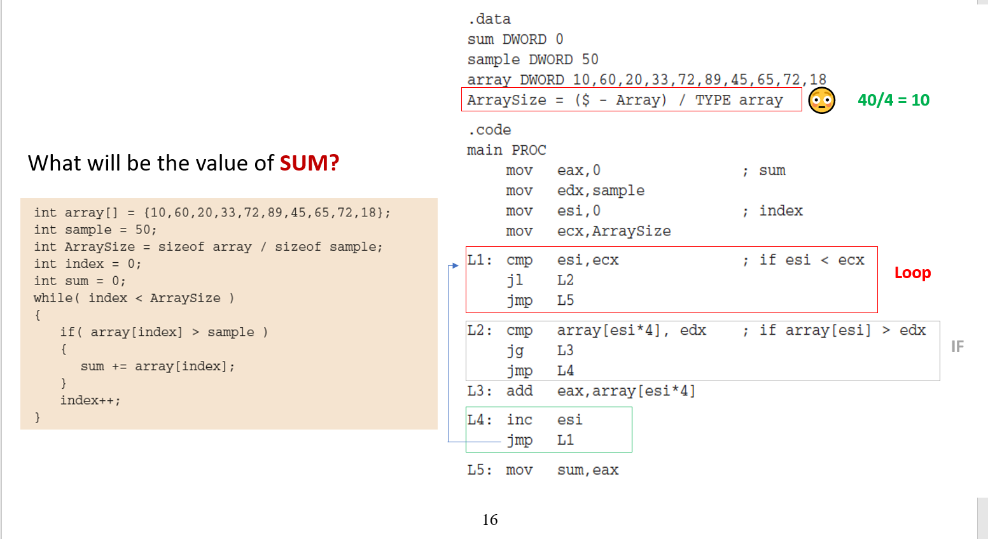
Task: Click the "L3: add eax,array[esi*4]" line
Action: (x=581, y=391)
